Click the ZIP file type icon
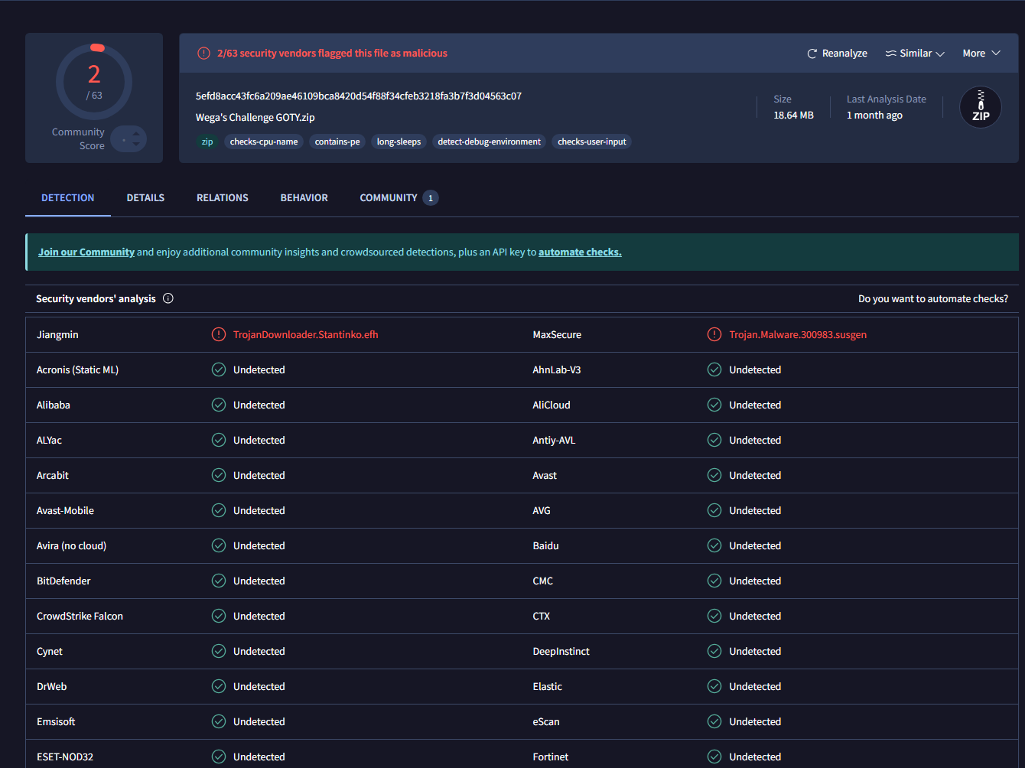 (981, 107)
